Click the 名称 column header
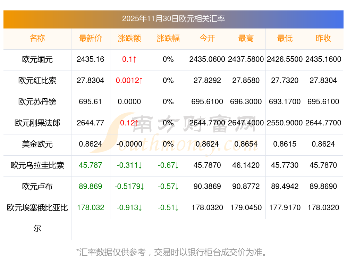The image size is (347, 263). 37,38
